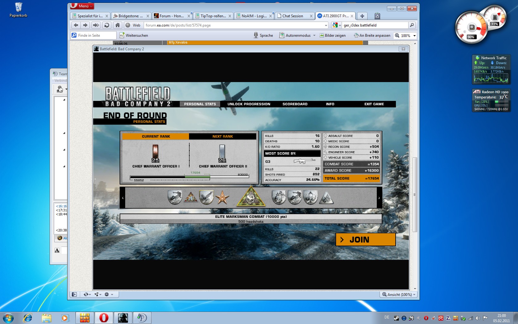This screenshot has height=324, width=518.
Task: Click the orange JOIN button
Action: point(365,239)
